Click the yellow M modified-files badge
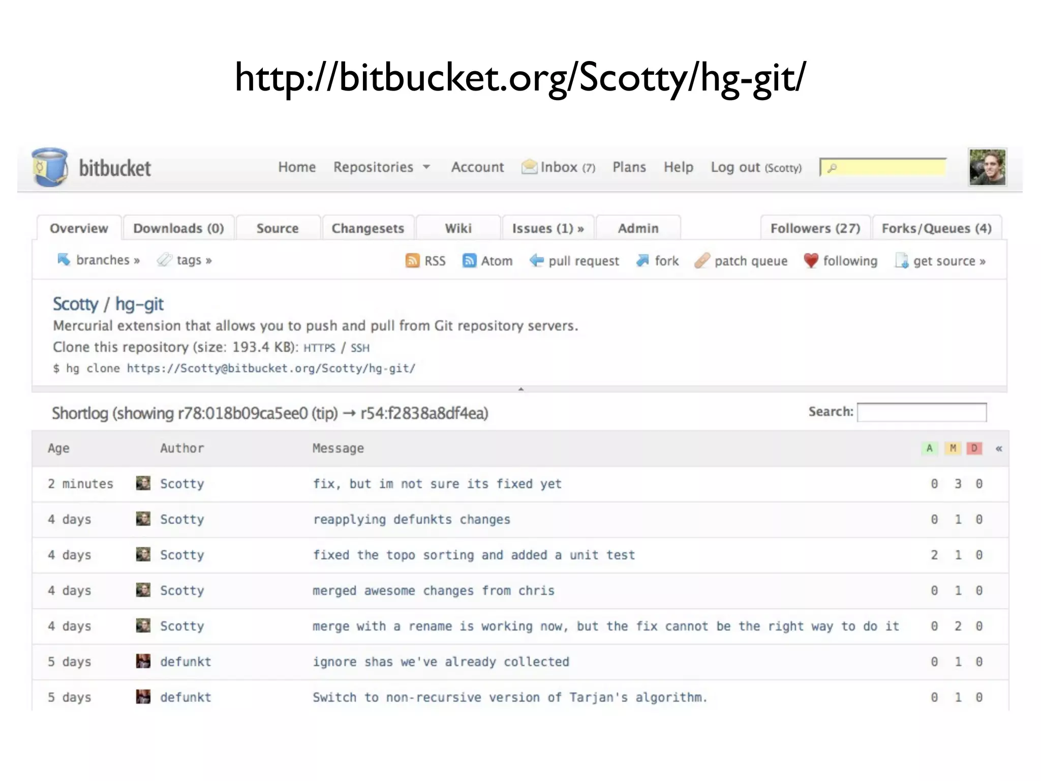Viewport: 1041px width, 781px height. pos(953,448)
